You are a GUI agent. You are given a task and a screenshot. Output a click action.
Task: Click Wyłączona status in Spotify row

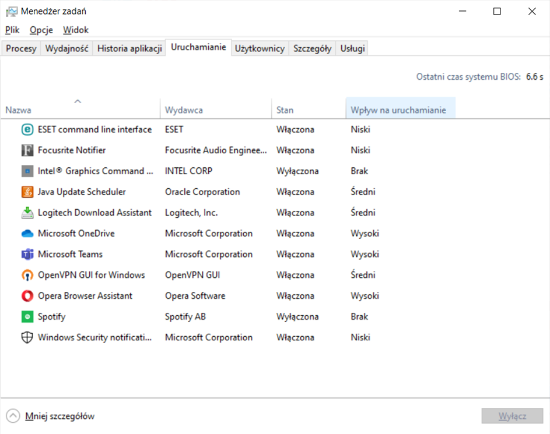tap(297, 317)
